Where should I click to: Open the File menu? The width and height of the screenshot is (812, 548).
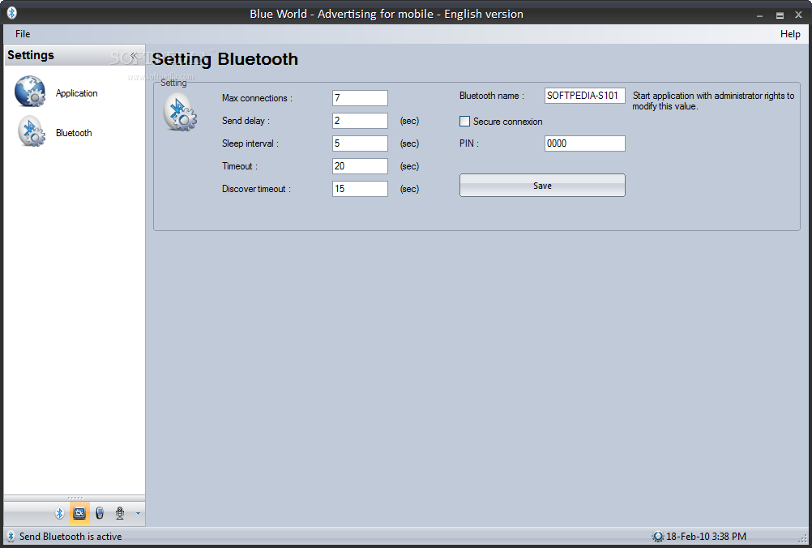23,34
